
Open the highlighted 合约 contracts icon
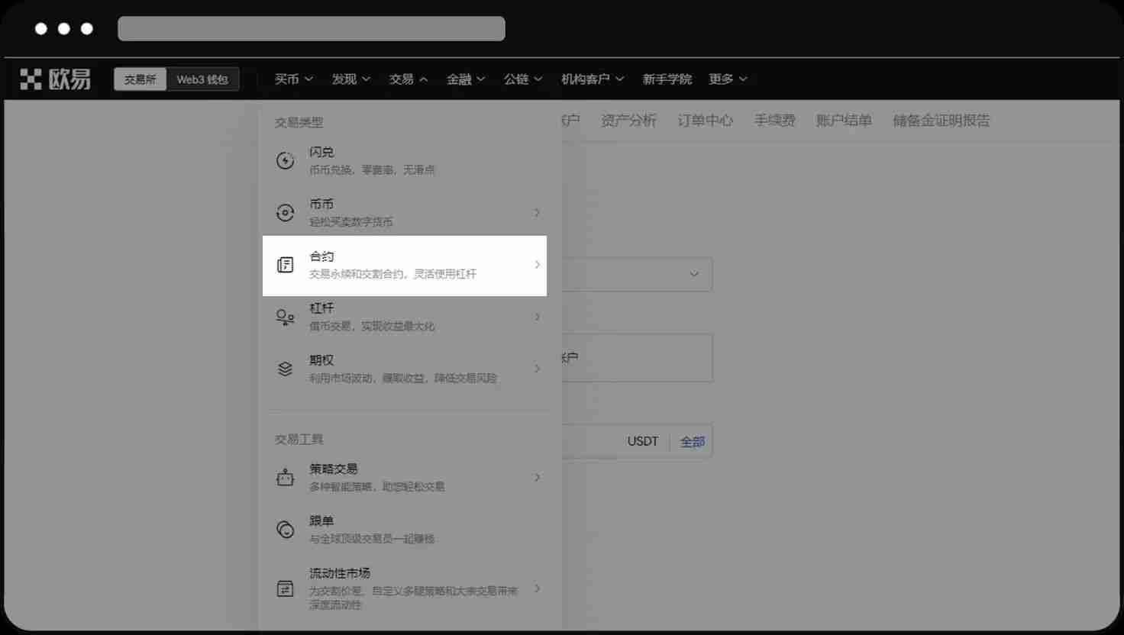(x=285, y=265)
